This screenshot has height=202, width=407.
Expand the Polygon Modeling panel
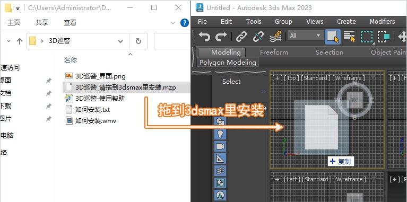pyautogui.click(x=228, y=62)
